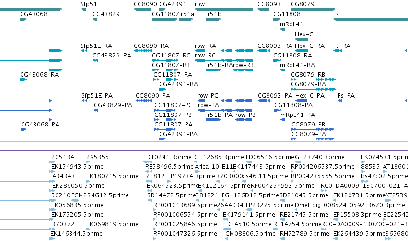The height and width of the screenshot is (241, 408).
Task: Select EST EK146344.5prime
Action: tap(76, 234)
